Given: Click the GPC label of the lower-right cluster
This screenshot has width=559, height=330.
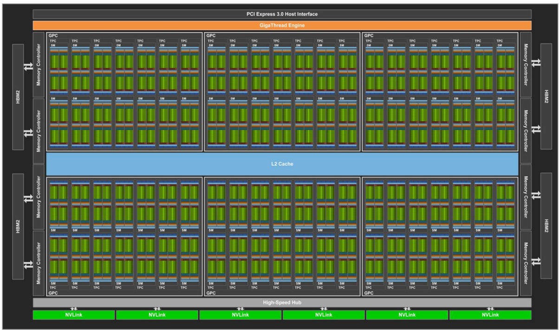Looking at the screenshot, I should coord(368,293).
